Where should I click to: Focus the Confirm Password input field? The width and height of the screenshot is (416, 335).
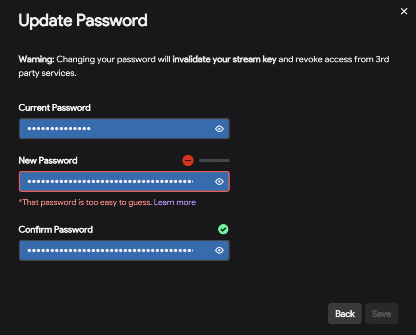[x=124, y=250]
